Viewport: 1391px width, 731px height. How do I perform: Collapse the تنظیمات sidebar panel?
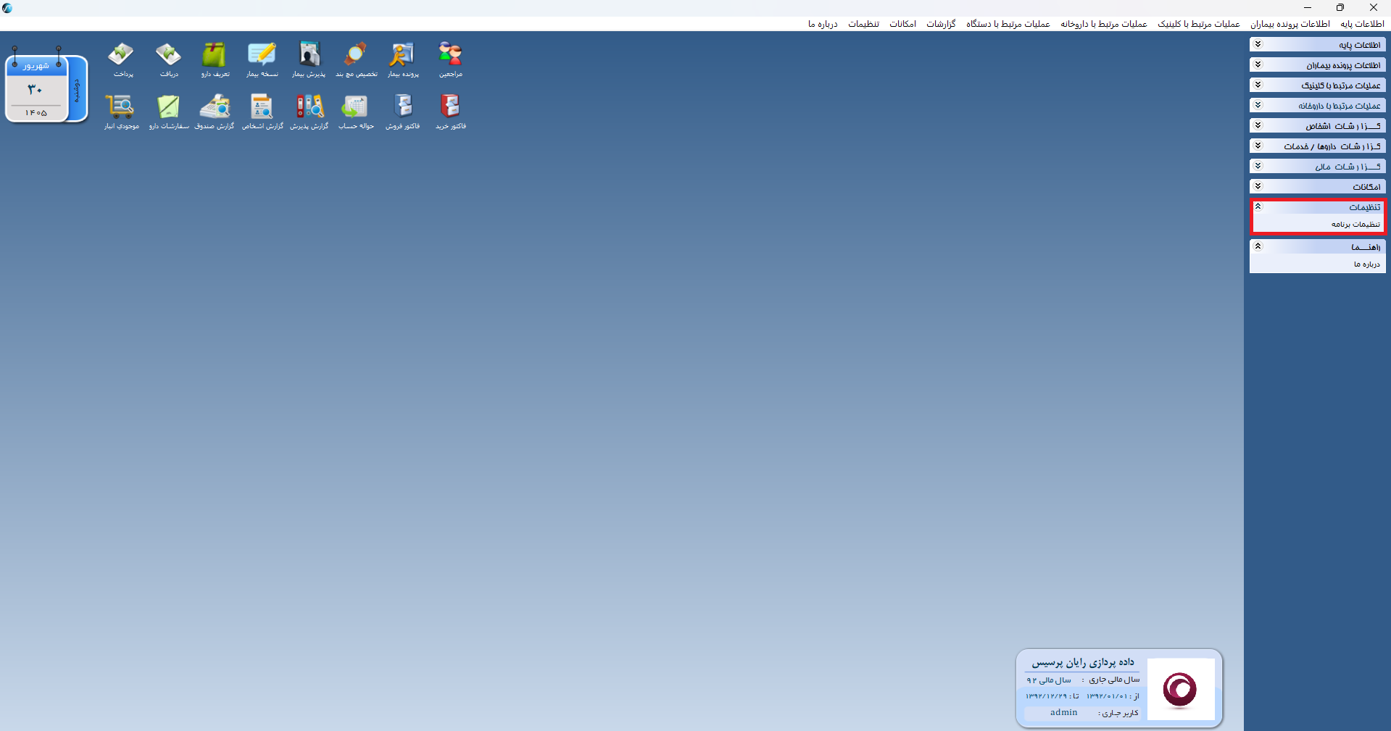coord(1318,206)
